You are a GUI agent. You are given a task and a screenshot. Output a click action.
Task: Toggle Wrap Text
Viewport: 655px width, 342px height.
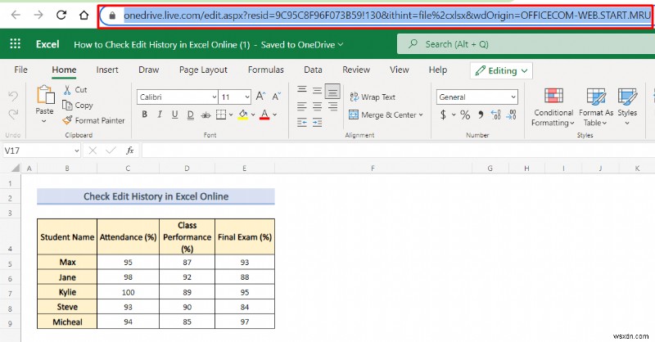pos(373,97)
